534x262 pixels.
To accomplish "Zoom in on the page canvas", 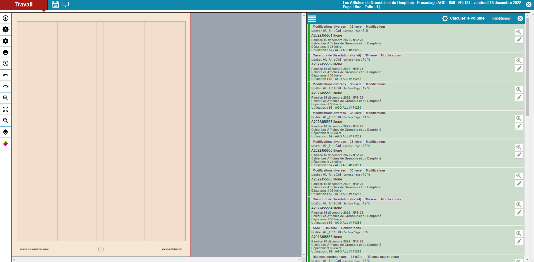I will pos(6,98).
